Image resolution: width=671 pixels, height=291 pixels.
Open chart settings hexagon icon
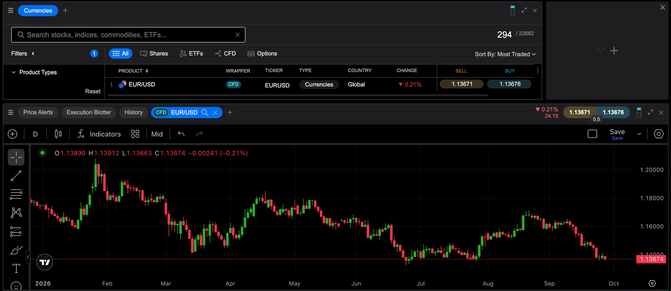tap(659, 134)
